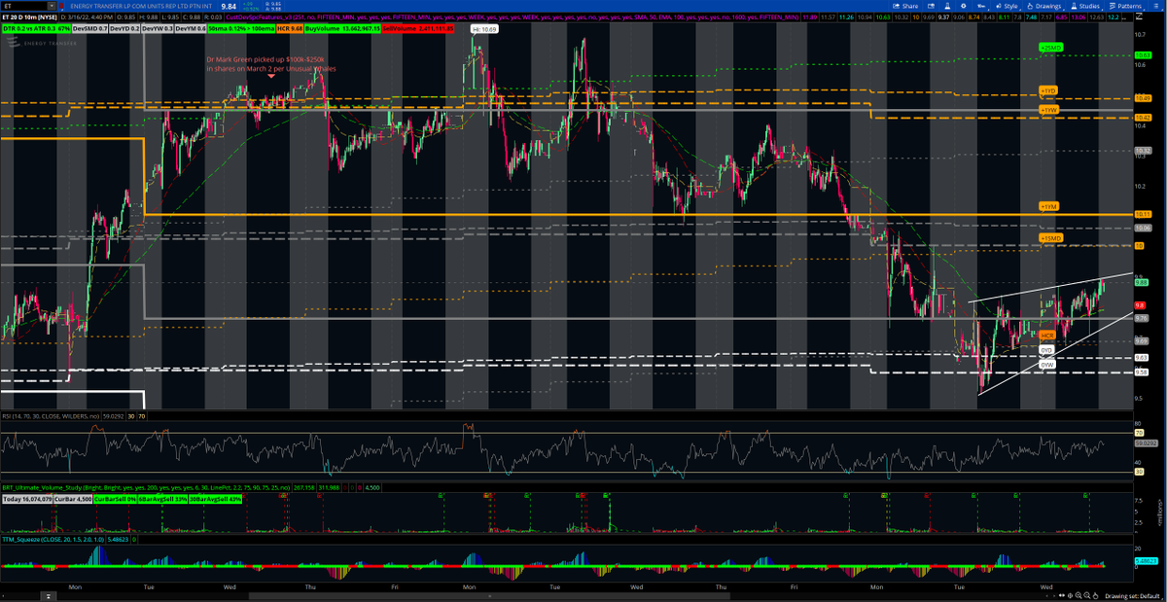Click the orange HCR 9.68 label
1167x602 pixels.
click(289, 28)
